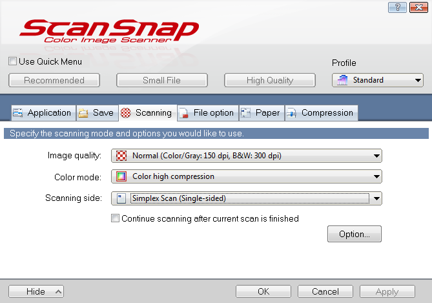The width and height of the screenshot is (432, 303).
Task: Expand the Image quality dropdown arrow
Action: tap(376, 156)
